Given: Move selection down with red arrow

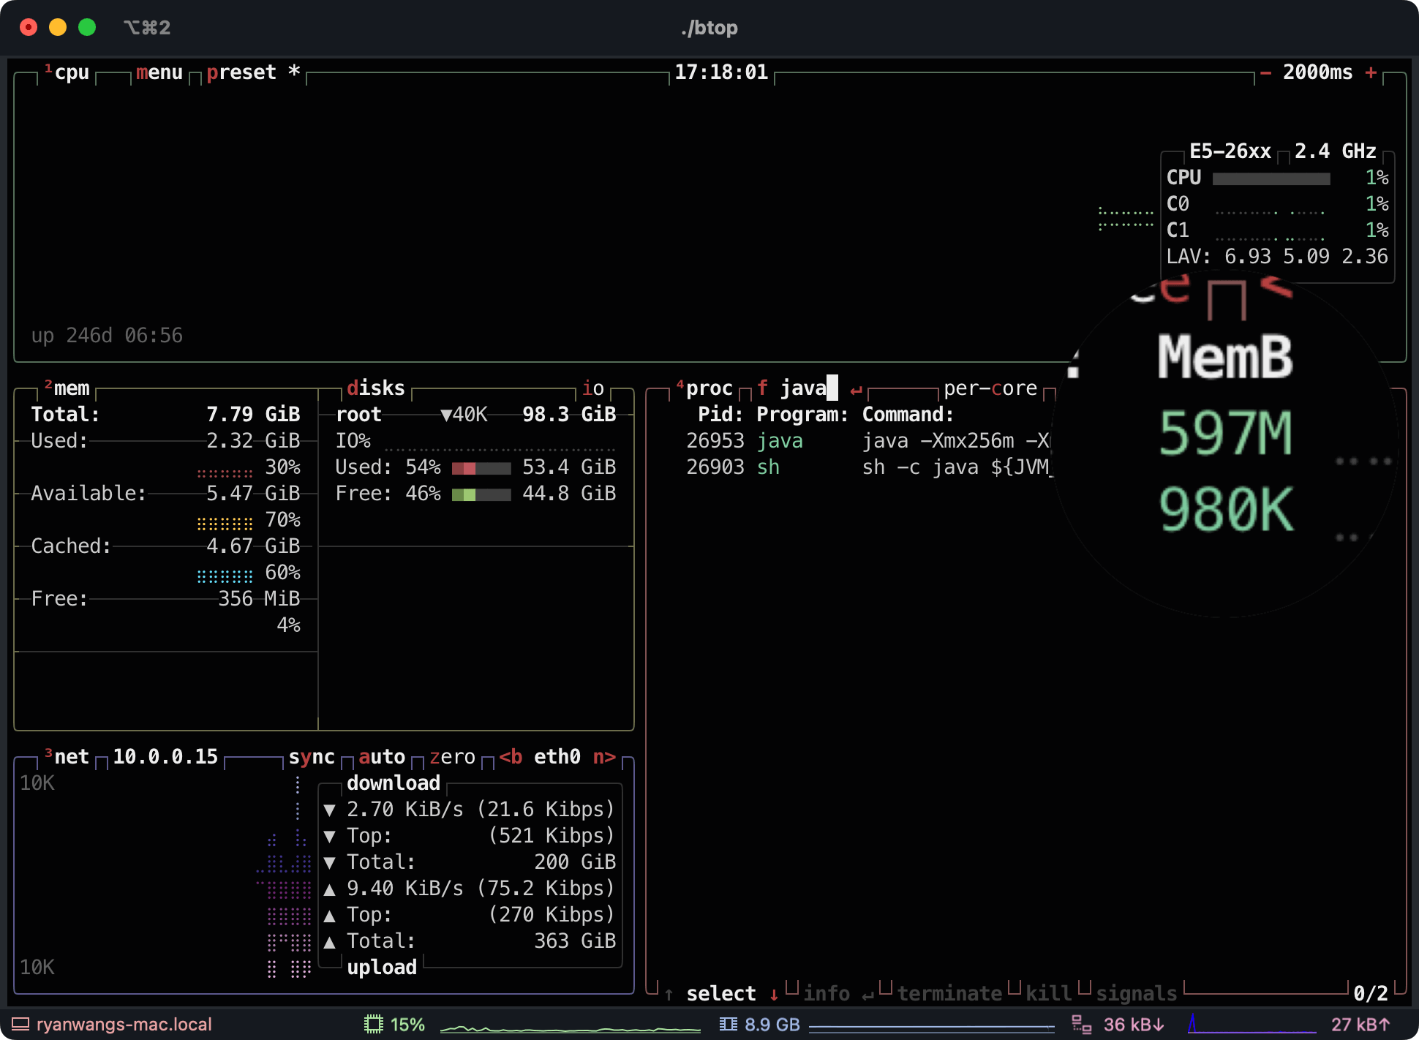Looking at the screenshot, I should (774, 995).
